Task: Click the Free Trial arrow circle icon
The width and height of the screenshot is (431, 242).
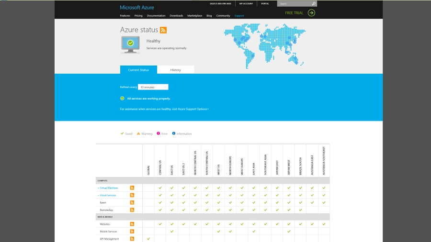Action: [311, 13]
